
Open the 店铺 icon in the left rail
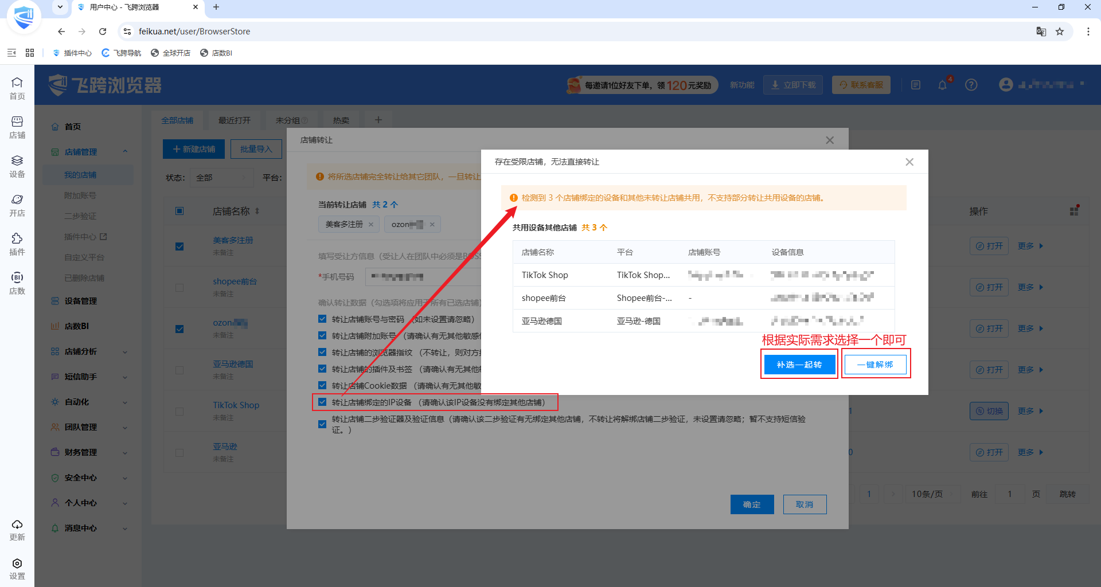click(x=17, y=127)
